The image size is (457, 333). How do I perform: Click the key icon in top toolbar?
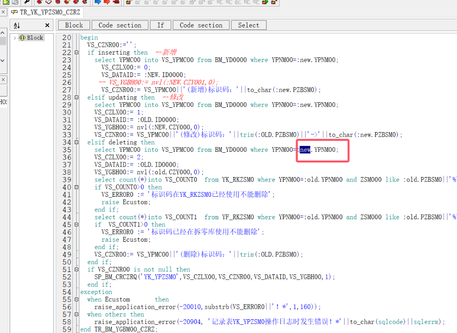pos(27,2)
